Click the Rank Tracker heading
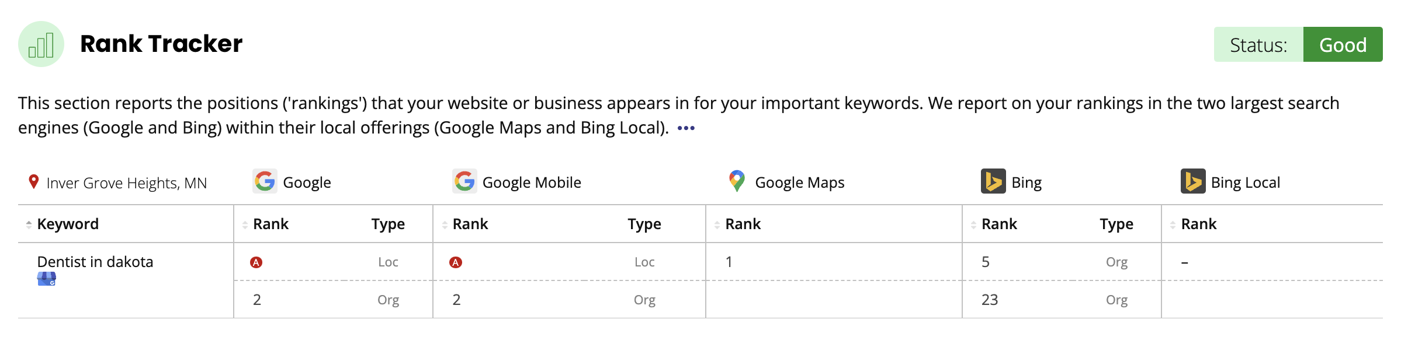This screenshot has height=351, width=1401. [161, 44]
